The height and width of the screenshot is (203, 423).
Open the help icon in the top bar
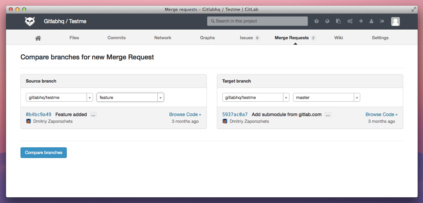coord(316,21)
